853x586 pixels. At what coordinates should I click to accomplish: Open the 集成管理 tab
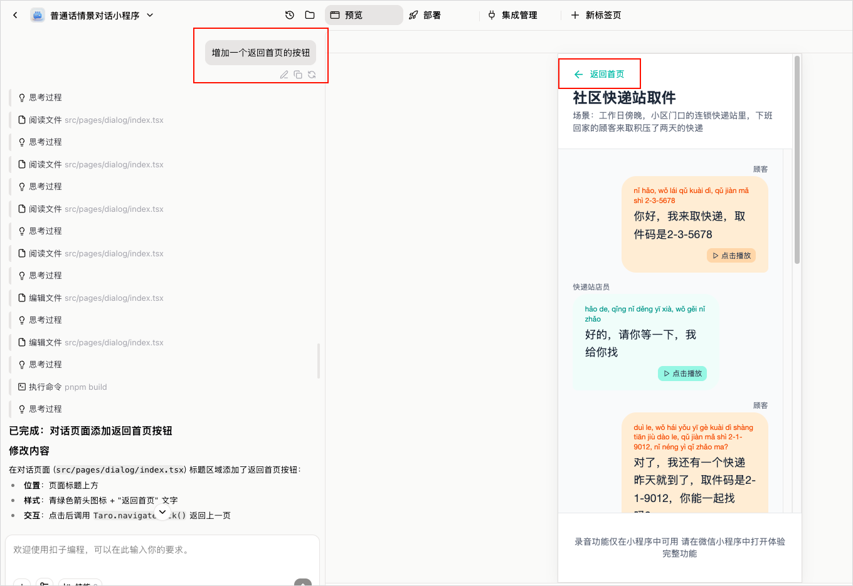(x=512, y=15)
